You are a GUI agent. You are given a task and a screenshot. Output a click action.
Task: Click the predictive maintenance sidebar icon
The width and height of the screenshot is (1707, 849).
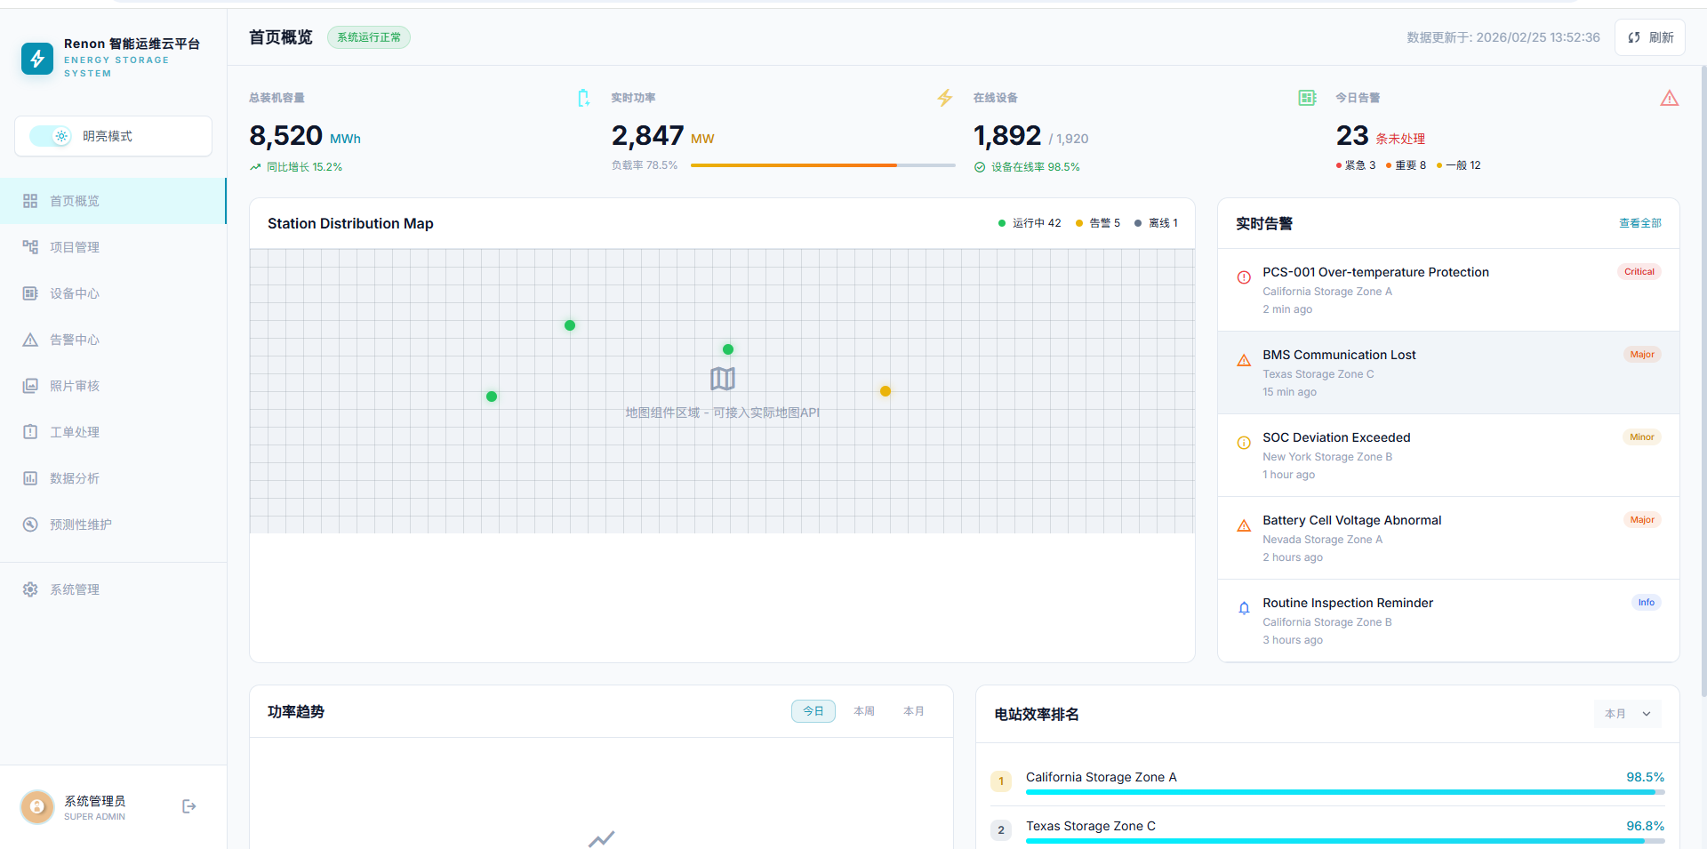coord(30,525)
